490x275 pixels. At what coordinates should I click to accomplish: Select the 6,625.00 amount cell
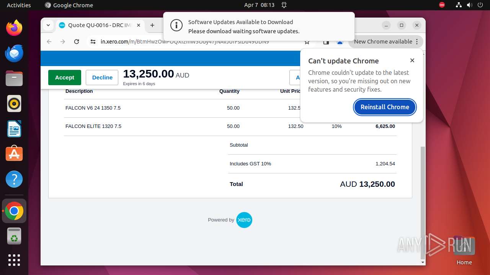click(x=385, y=126)
